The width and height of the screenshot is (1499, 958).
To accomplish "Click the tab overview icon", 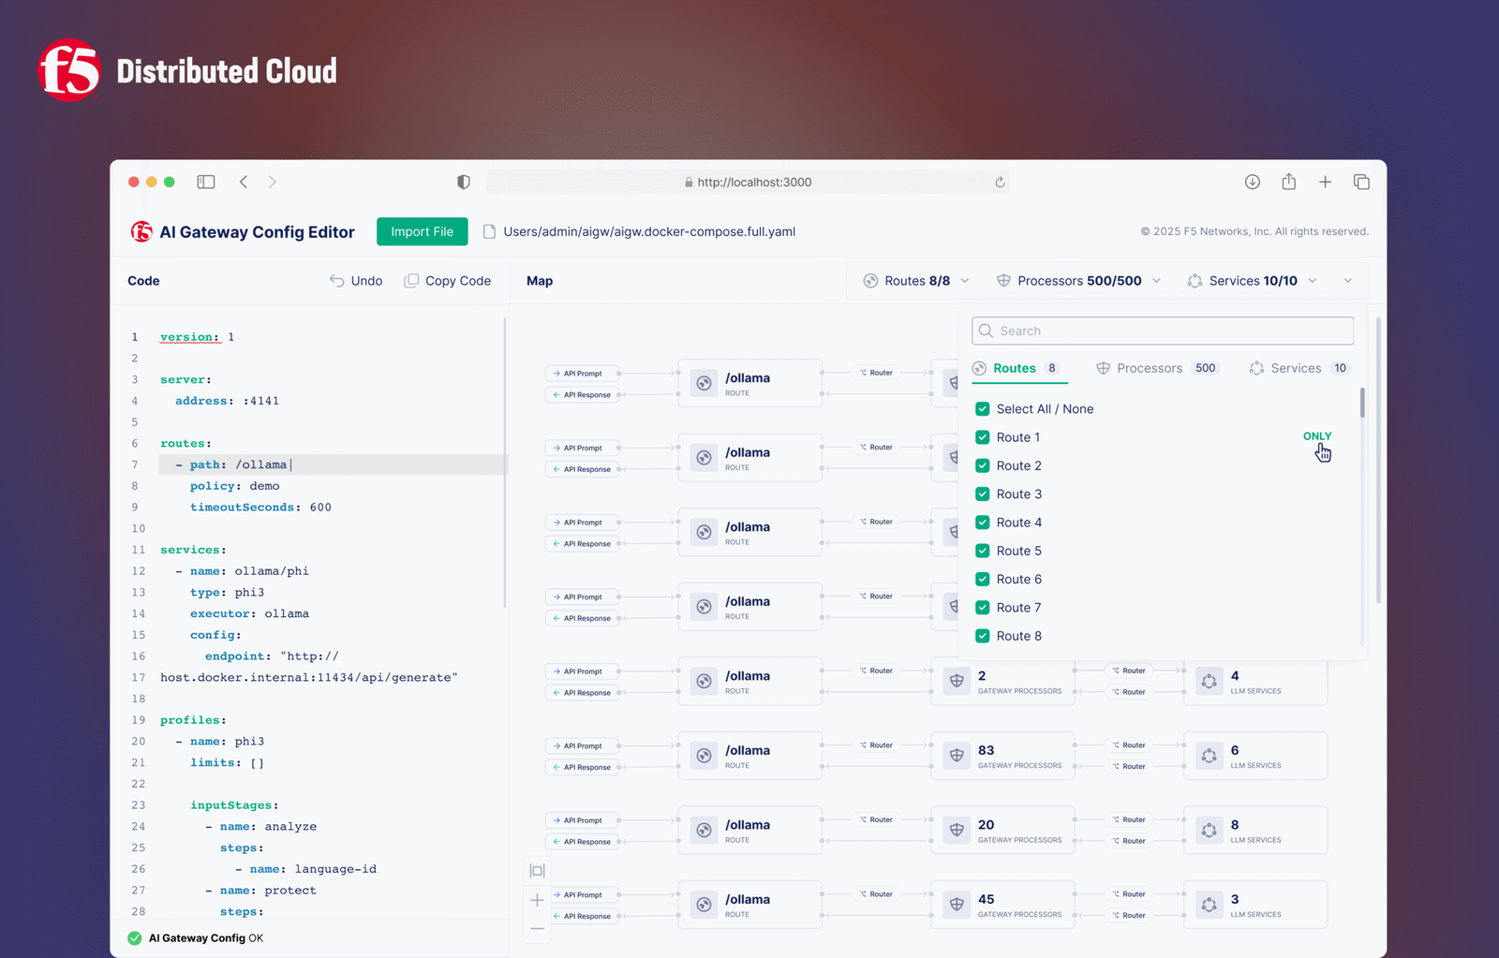I will click(x=1361, y=182).
